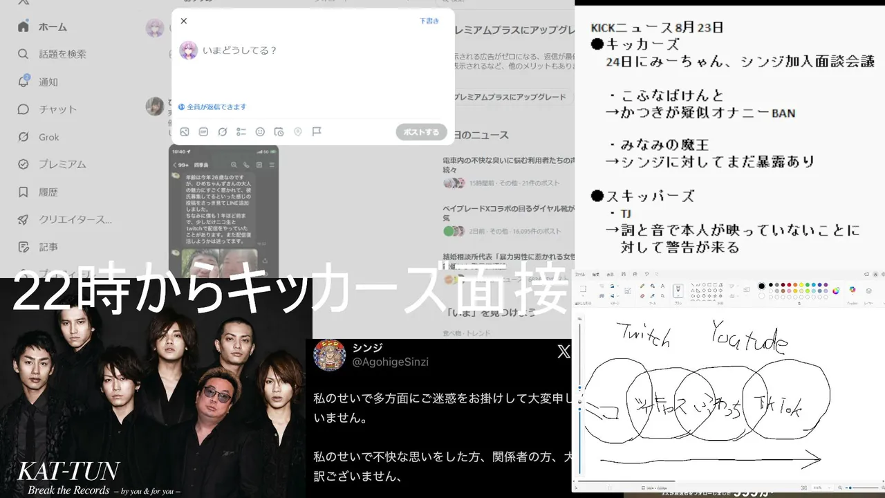Viewport: 885px width, 498px height.
Task: Open the ファイル menu in Paint
Action: tap(580, 274)
